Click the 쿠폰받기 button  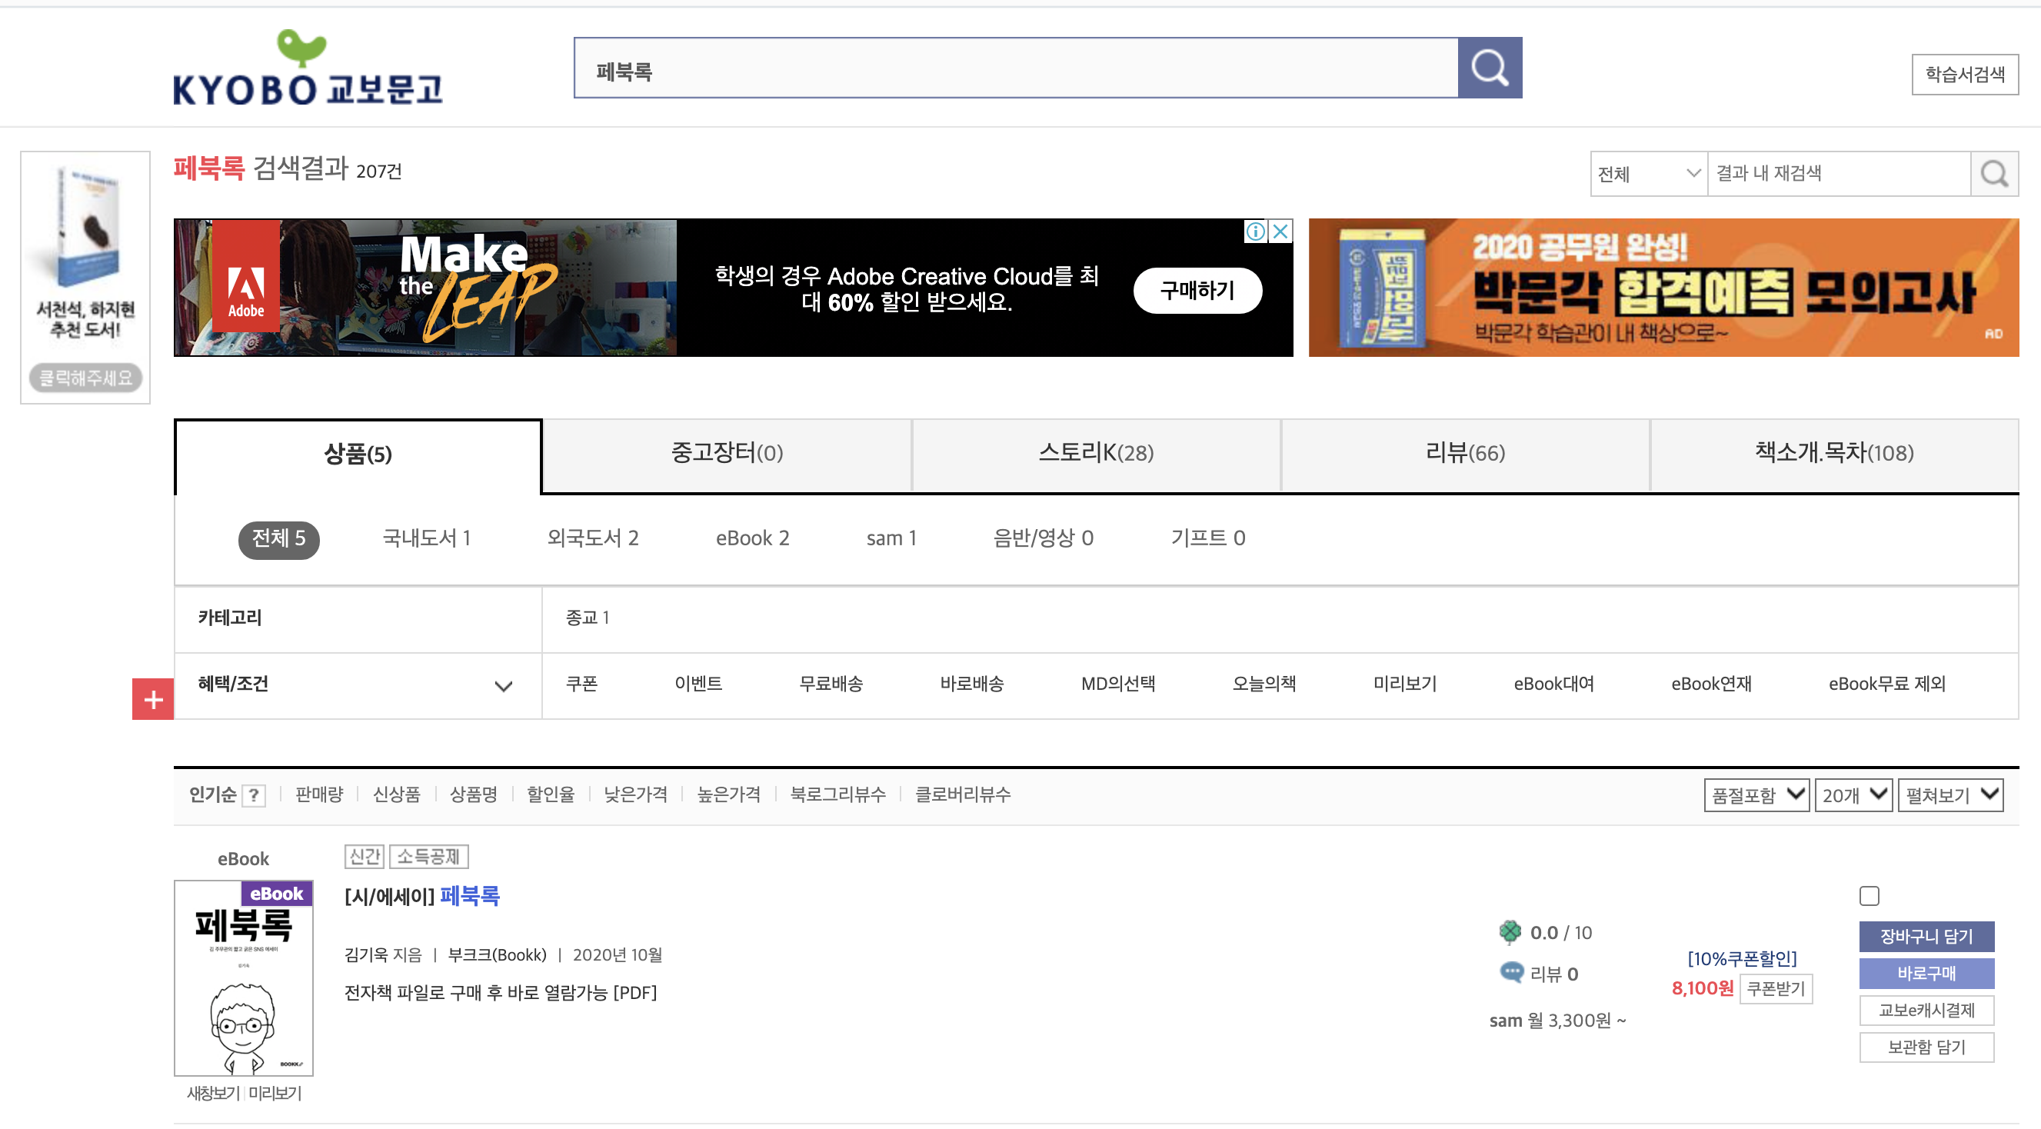tap(1775, 988)
